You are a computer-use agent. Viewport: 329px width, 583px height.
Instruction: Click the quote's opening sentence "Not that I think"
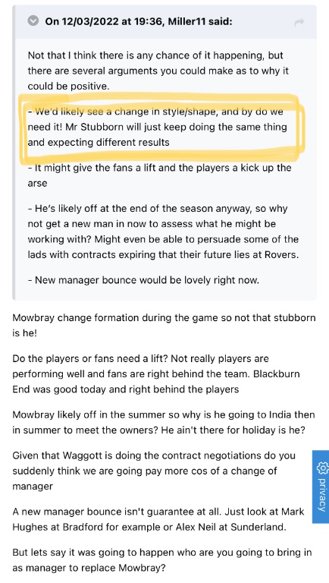click(158, 71)
